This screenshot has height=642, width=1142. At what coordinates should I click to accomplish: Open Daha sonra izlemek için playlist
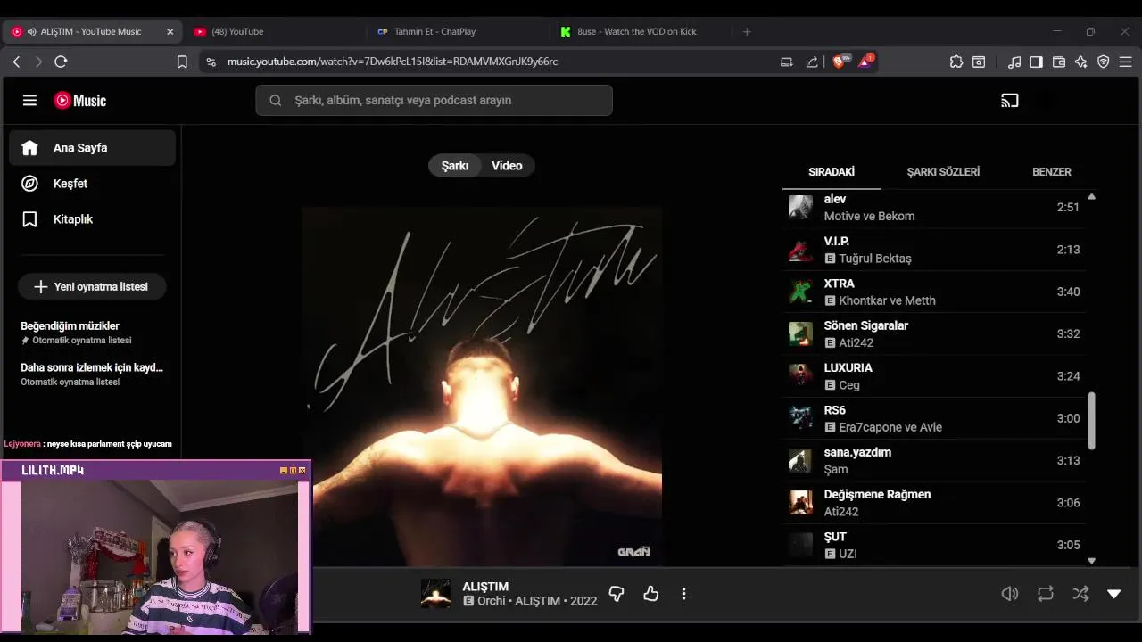(x=92, y=374)
